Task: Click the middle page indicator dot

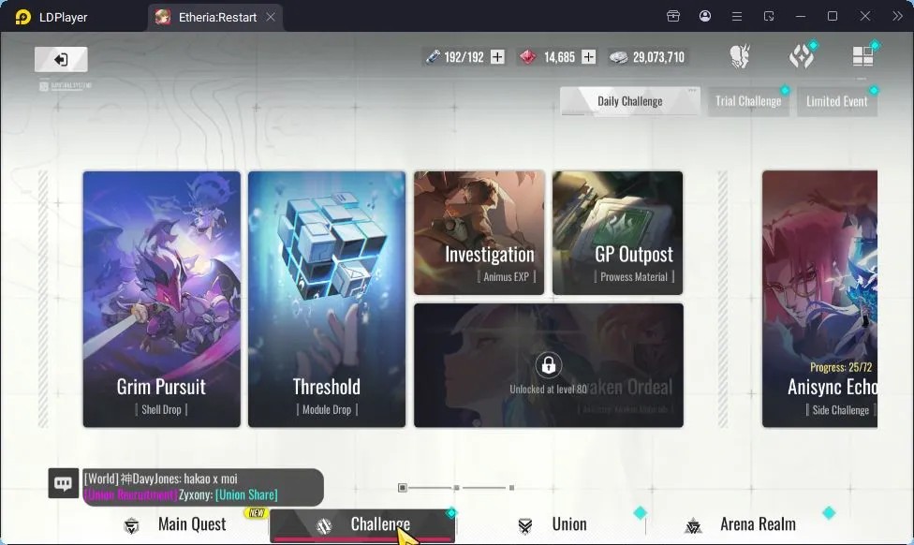Action: [x=456, y=487]
